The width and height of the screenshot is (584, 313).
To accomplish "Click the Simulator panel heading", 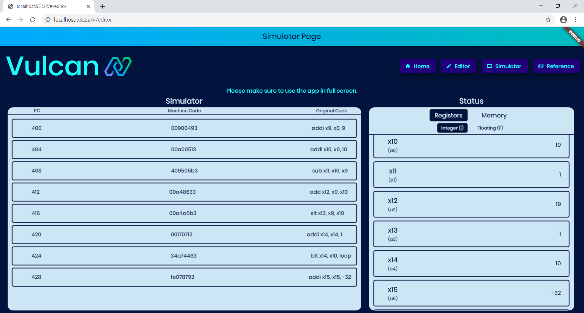I will click(184, 101).
